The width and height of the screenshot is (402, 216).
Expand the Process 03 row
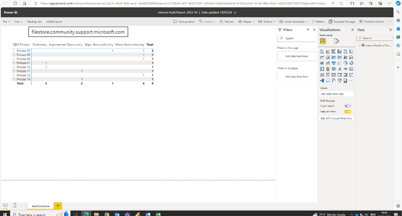(14, 51)
